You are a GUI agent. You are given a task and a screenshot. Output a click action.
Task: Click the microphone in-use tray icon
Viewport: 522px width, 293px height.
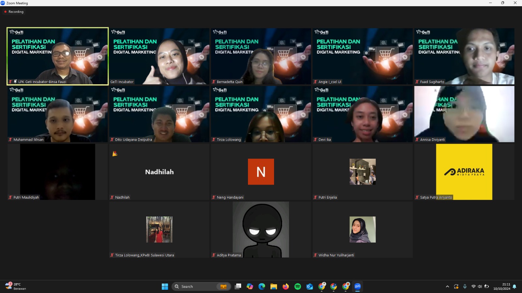pos(465,286)
